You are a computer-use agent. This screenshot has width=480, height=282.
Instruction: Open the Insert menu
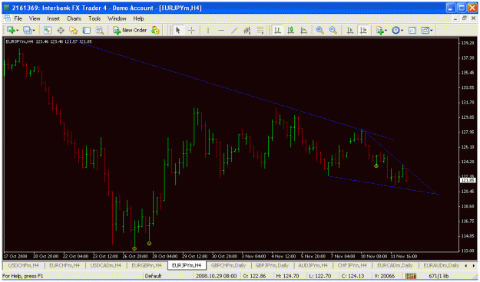click(53, 18)
